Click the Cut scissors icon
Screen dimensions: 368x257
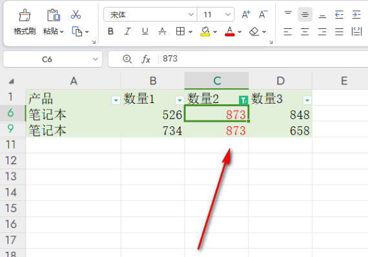tap(76, 15)
